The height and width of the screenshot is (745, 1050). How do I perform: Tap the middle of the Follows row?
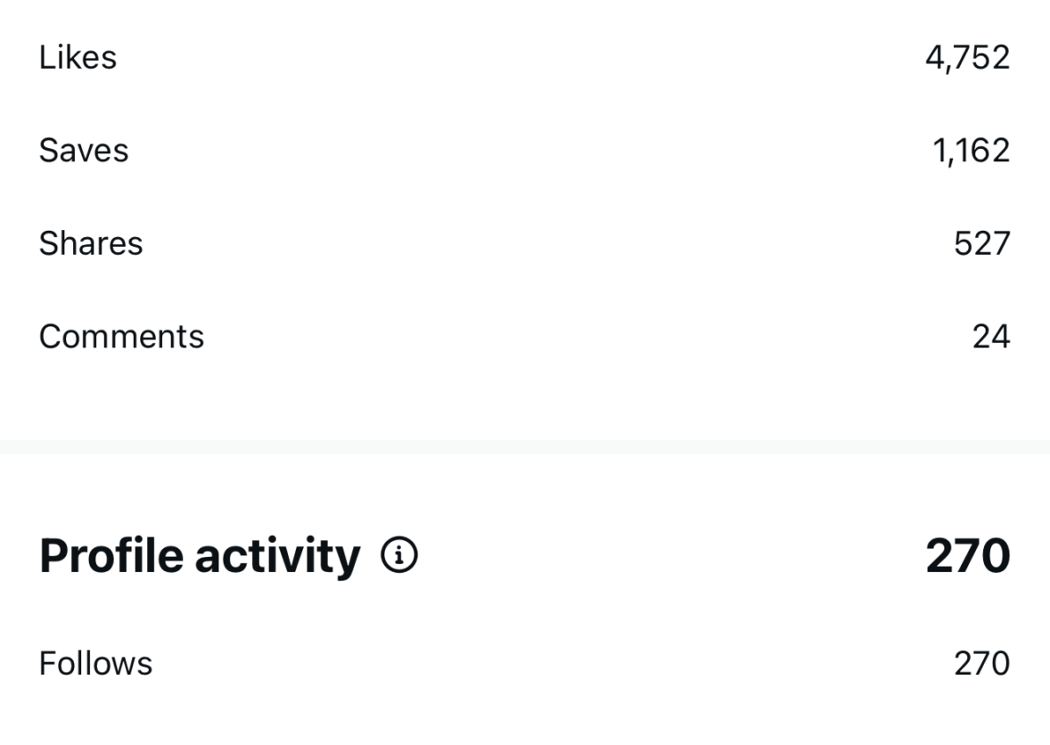pos(525,664)
